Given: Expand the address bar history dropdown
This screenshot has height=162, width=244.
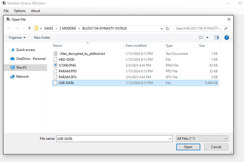Looking at the screenshot, I should [x=162, y=28].
